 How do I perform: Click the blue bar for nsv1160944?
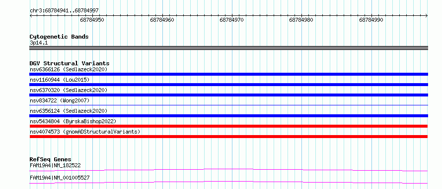228,85
